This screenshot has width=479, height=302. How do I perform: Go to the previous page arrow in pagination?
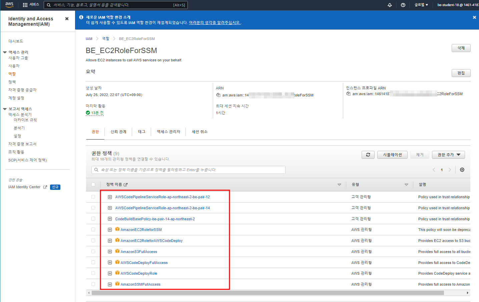coord(434,170)
